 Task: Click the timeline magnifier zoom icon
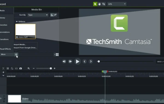click(28, 68)
